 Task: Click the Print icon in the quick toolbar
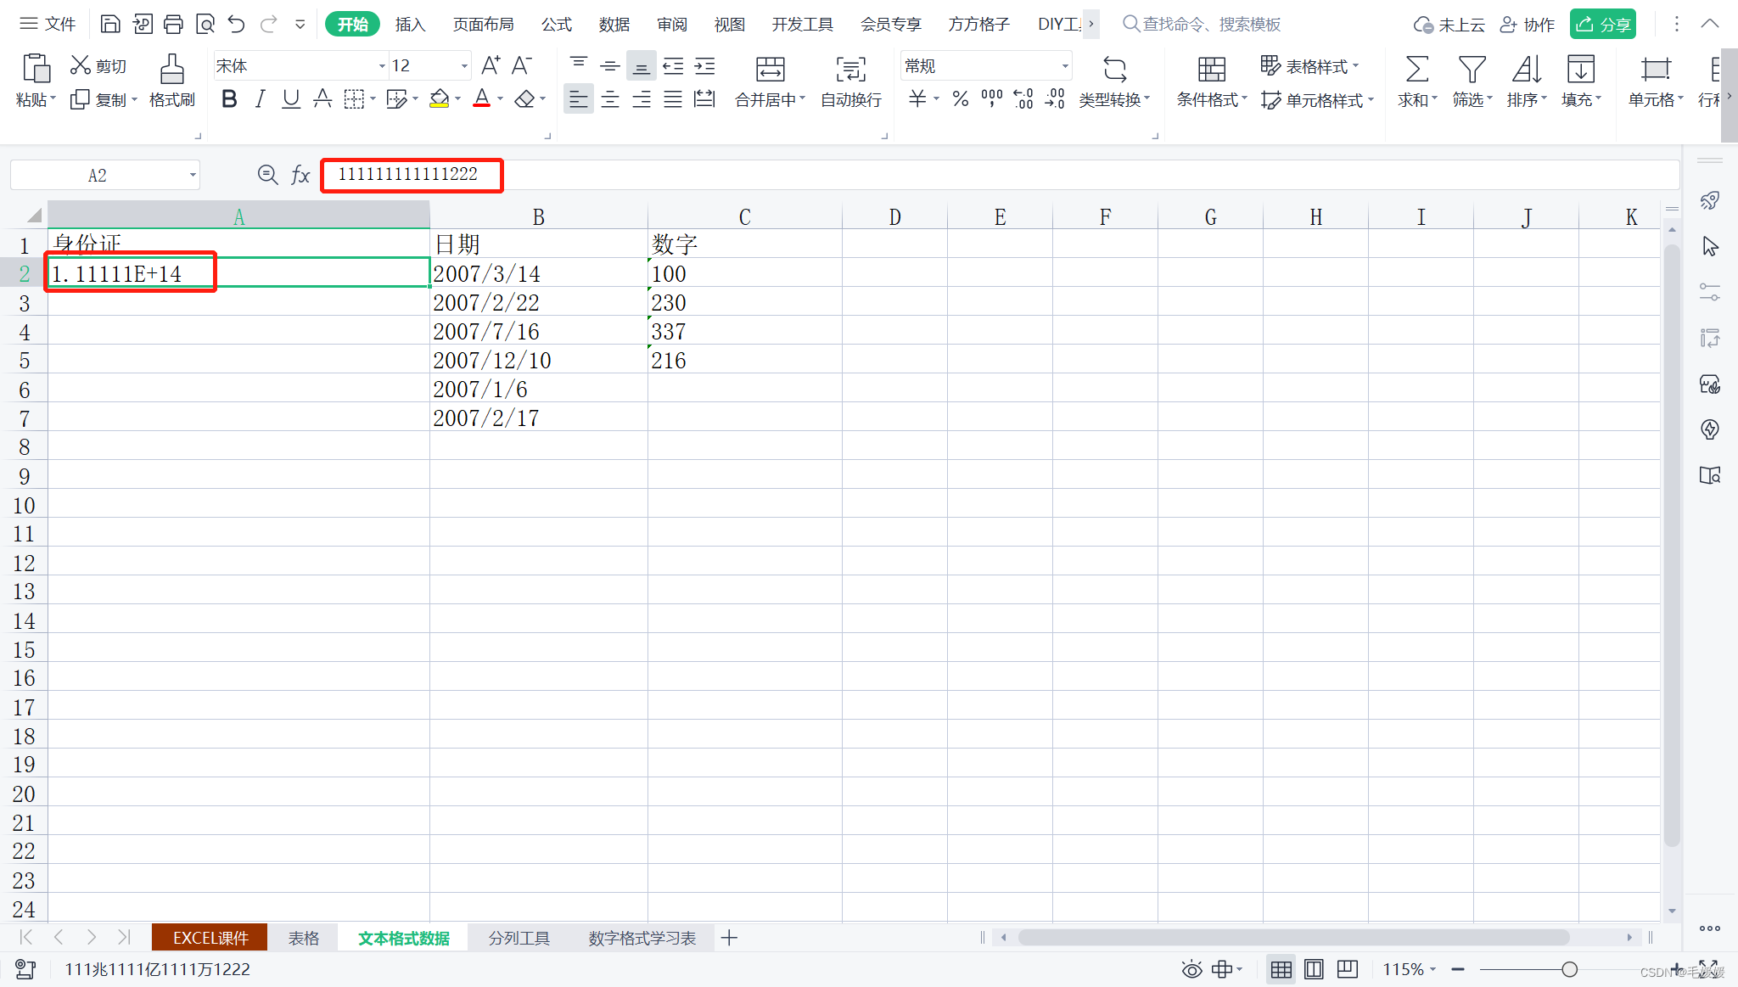173,24
